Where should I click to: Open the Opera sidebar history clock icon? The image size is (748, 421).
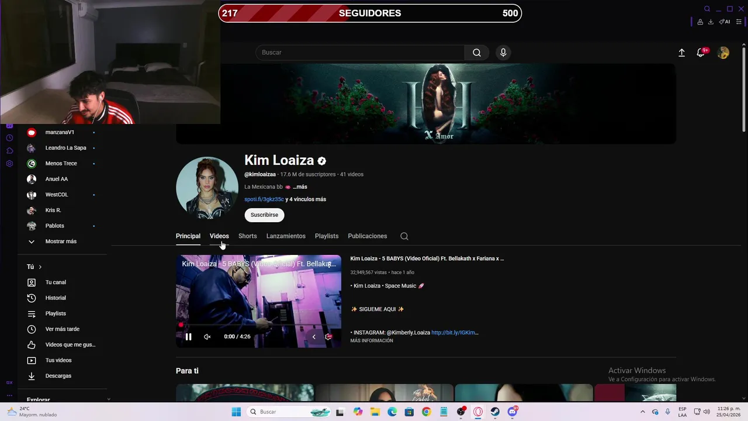pos(9,138)
